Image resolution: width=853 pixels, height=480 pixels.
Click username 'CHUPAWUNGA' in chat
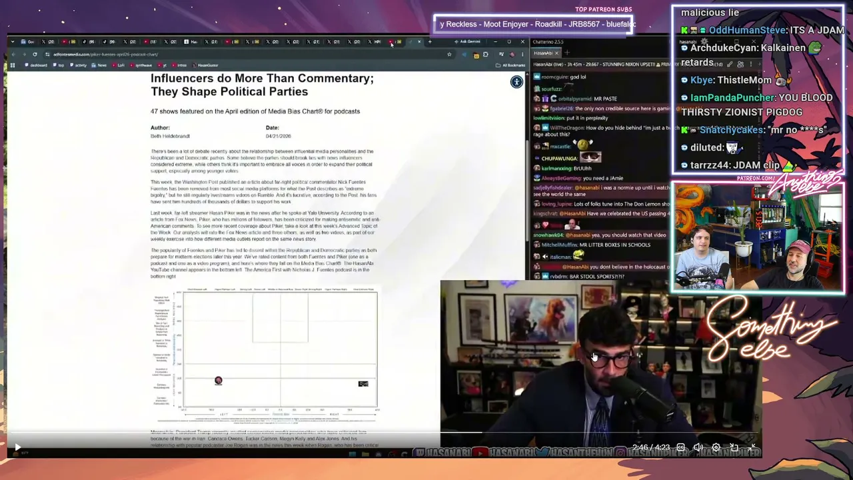[x=560, y=159]
